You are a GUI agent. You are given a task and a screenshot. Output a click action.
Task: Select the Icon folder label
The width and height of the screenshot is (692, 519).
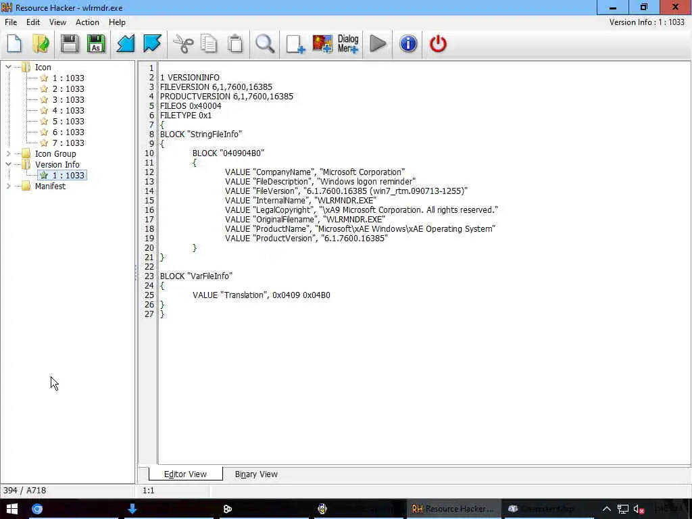click(43, 67)
